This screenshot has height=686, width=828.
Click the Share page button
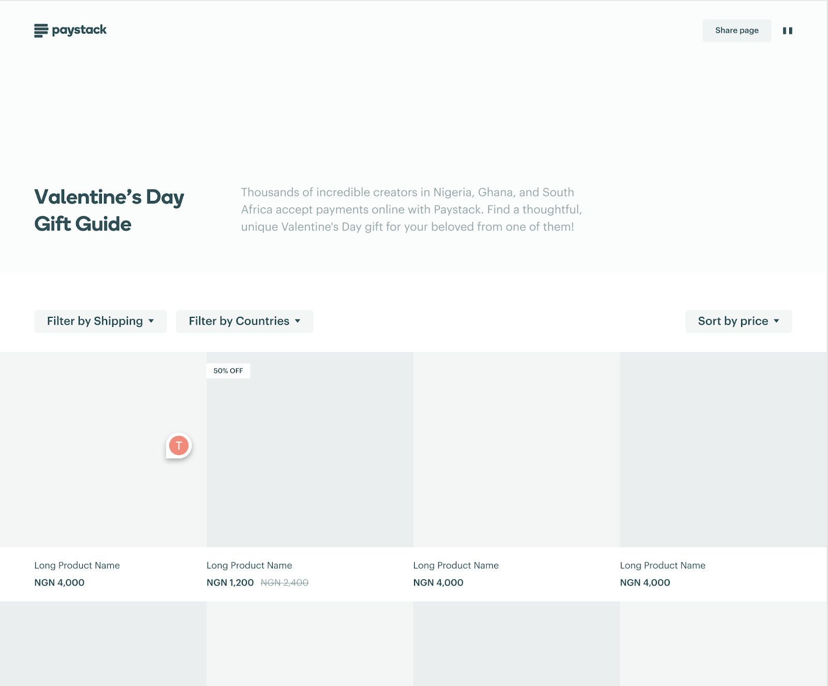click(737, 31)
